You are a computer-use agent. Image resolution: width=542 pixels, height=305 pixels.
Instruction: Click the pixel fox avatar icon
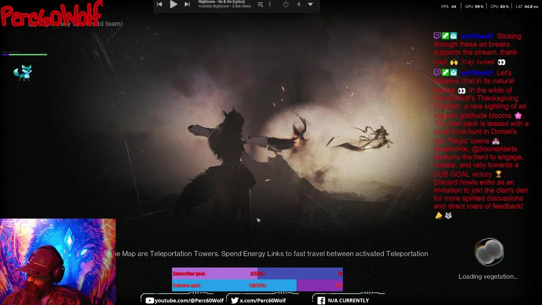pos(23,72)
